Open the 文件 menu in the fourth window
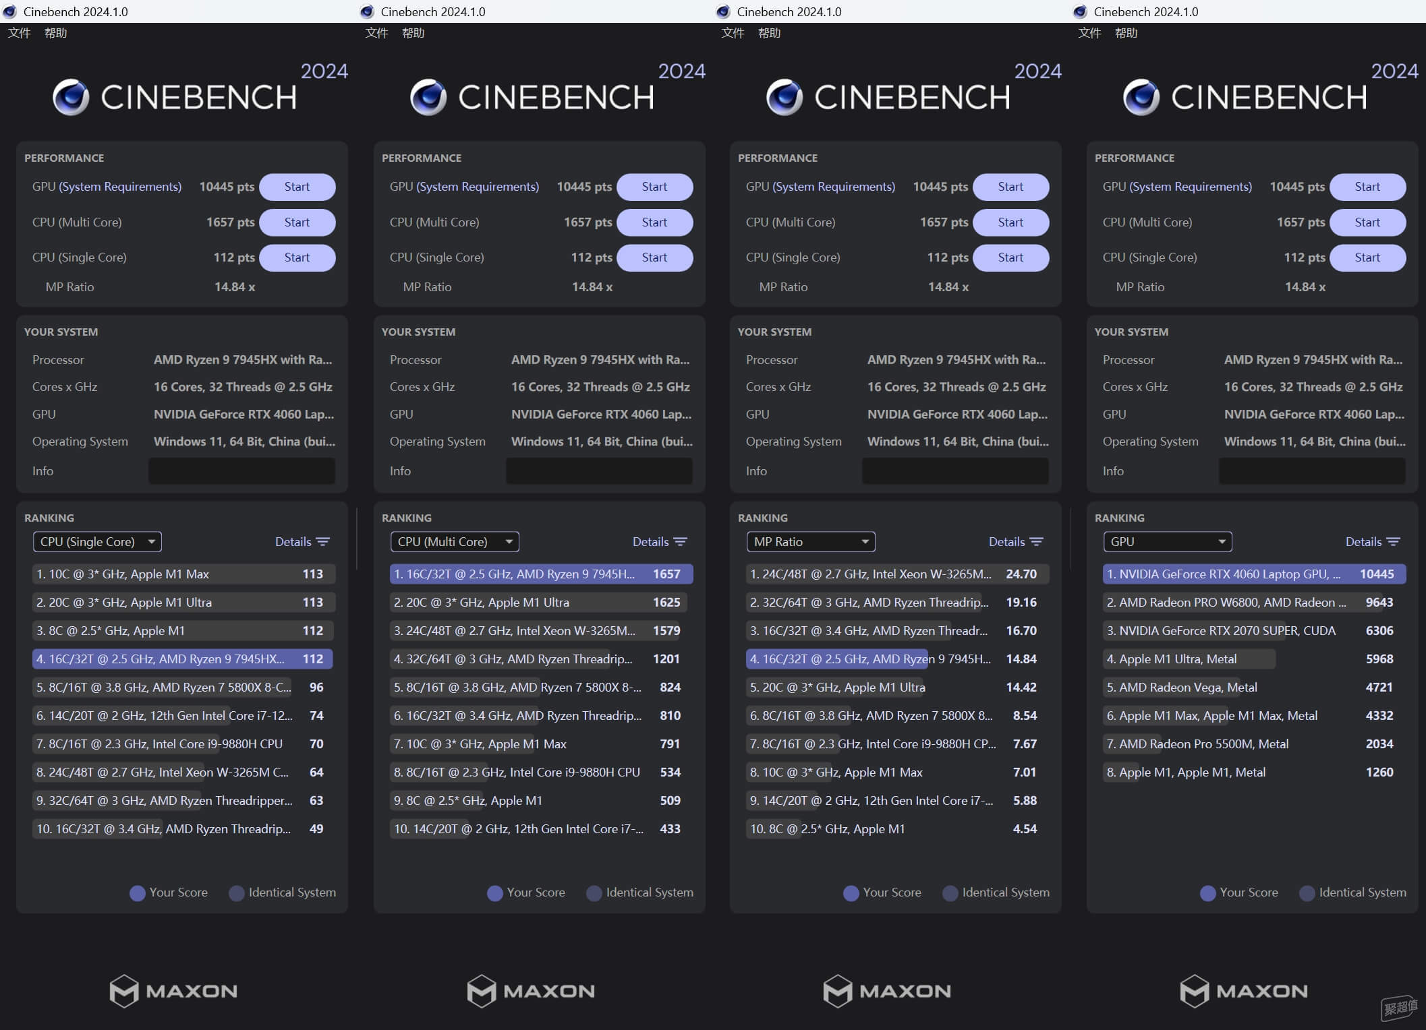The image size is (1426, 1030). (1090, 33)
